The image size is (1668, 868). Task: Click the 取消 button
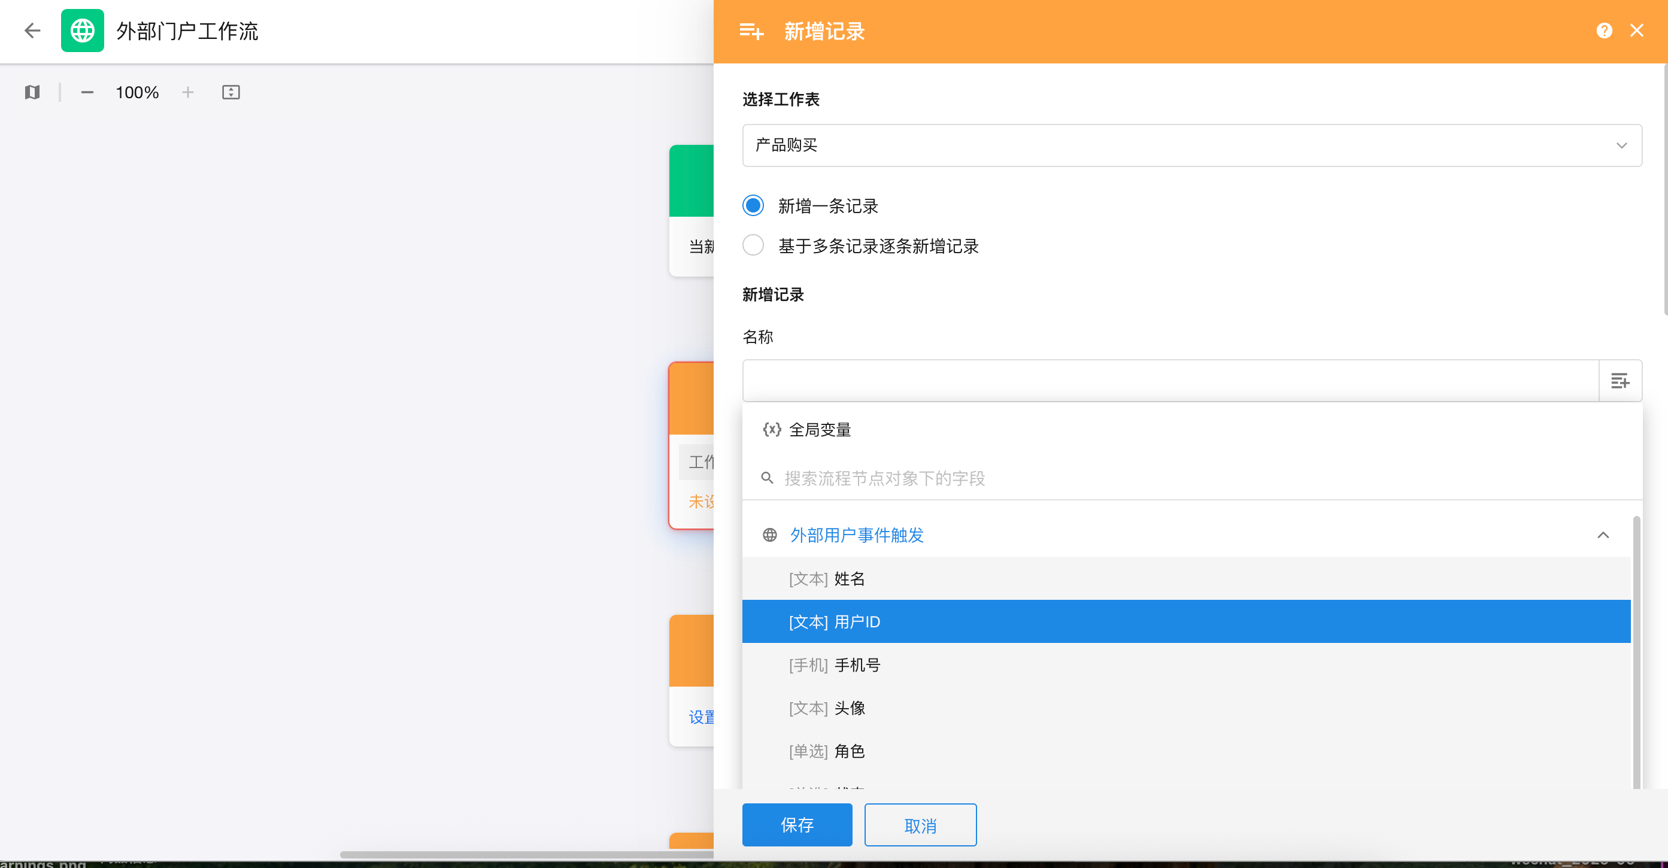tap(920, 825)
